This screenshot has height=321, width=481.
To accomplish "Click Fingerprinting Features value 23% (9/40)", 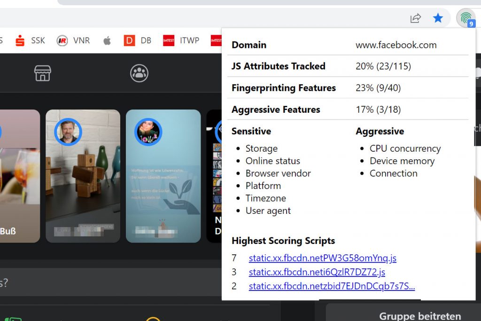I will (x=378, y=88).
